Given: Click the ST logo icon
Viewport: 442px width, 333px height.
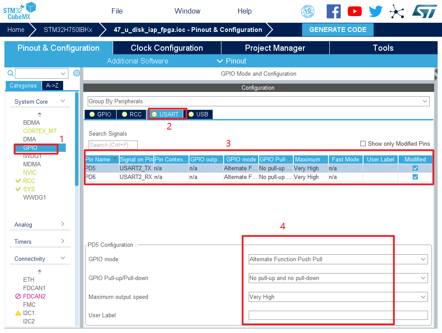Looking at the screenshot, I should coord(424,11).
